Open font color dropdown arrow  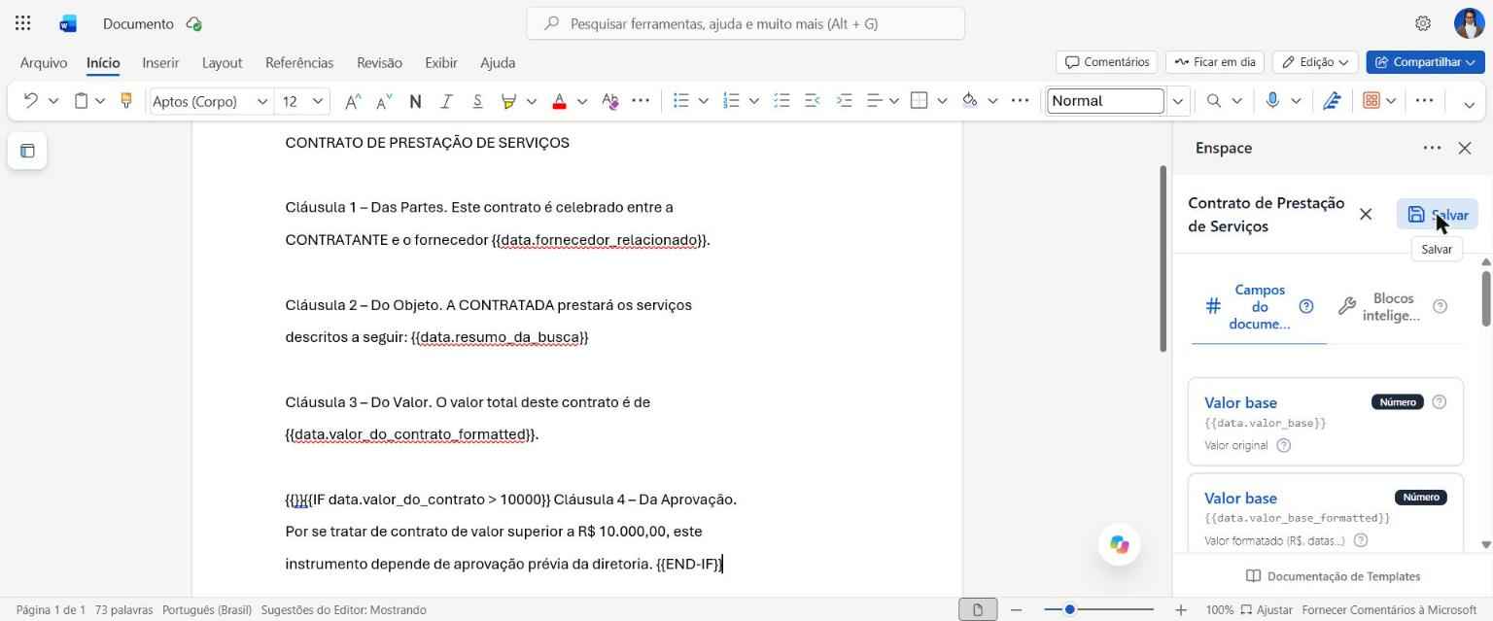coord(582,100)
